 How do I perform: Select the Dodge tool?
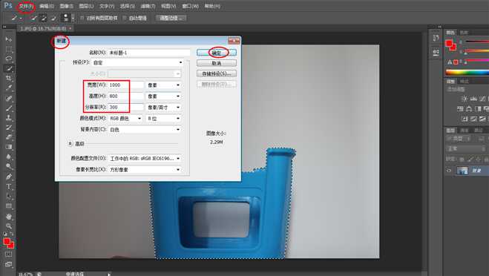9,166
